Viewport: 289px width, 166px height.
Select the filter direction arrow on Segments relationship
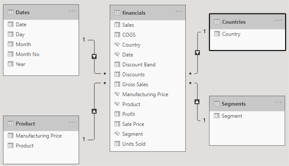click(197, 102)
